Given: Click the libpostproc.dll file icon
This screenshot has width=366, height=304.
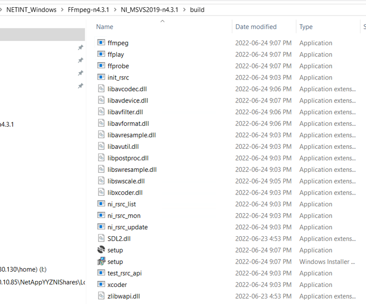Looking at the screenshot, I should pos(101,158).
